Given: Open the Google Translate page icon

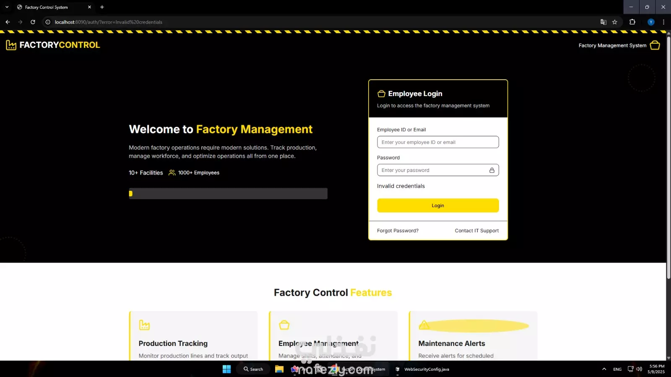Looking at the screenshot, I should (603, 22).
